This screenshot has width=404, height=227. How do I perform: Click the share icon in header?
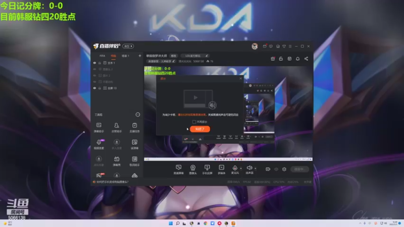pos(306,59)
